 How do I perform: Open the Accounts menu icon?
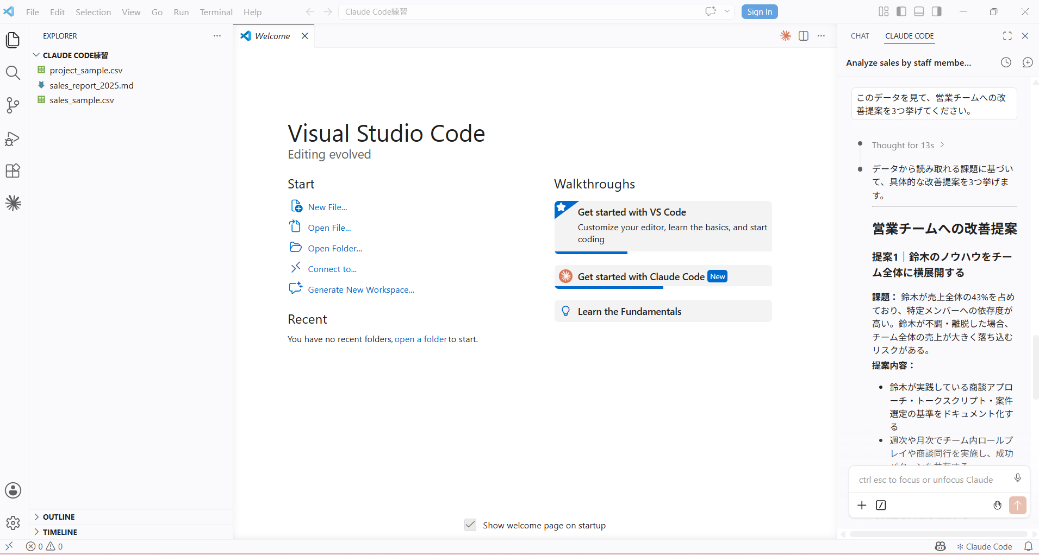[x=13, y=490]
